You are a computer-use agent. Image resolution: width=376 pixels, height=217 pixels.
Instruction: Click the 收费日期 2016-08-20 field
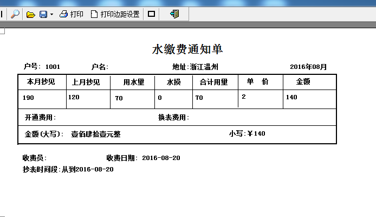click(x=143, y=158)
